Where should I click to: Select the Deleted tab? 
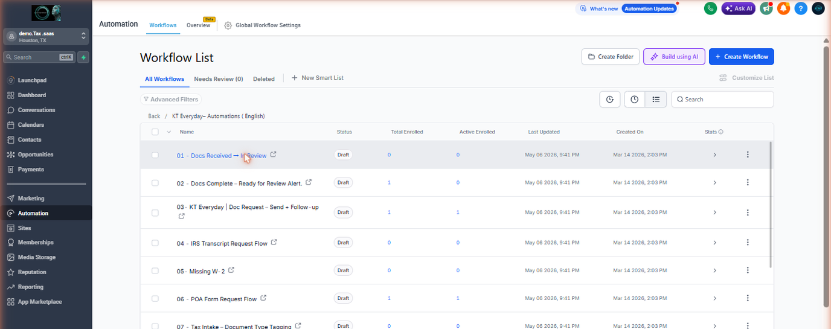[x=264, y=79]
